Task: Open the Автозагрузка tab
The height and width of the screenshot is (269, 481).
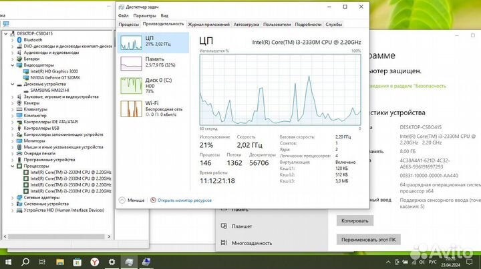Action: (247, 25)
